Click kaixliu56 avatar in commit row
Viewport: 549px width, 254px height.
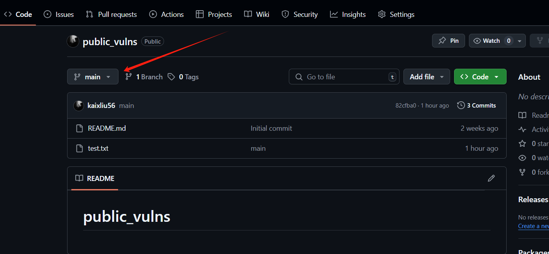pyautogui.click(x=79, y=106)
